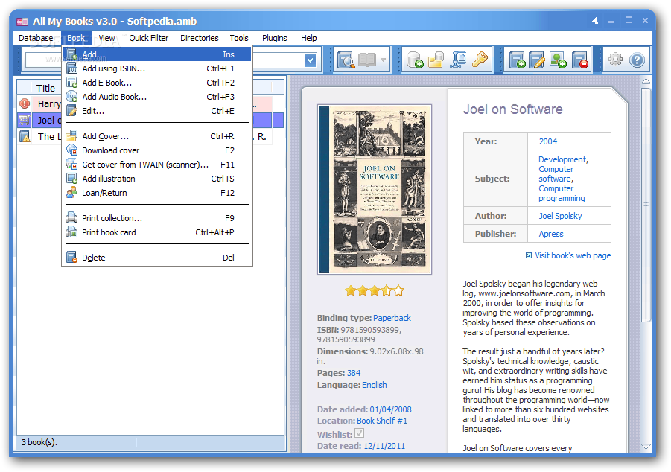
Task: Set rating using the star rating bar
Action: [375, 291]
